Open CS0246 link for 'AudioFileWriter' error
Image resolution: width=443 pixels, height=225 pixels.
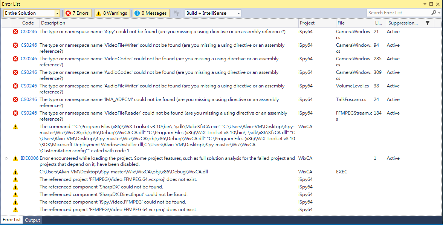pos(29,86)
